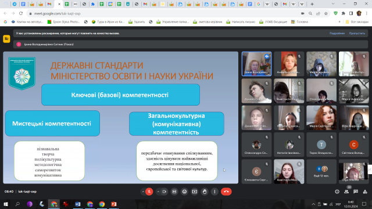
Task: Unmute the microphone in the call bar
Action: [149, 192]
